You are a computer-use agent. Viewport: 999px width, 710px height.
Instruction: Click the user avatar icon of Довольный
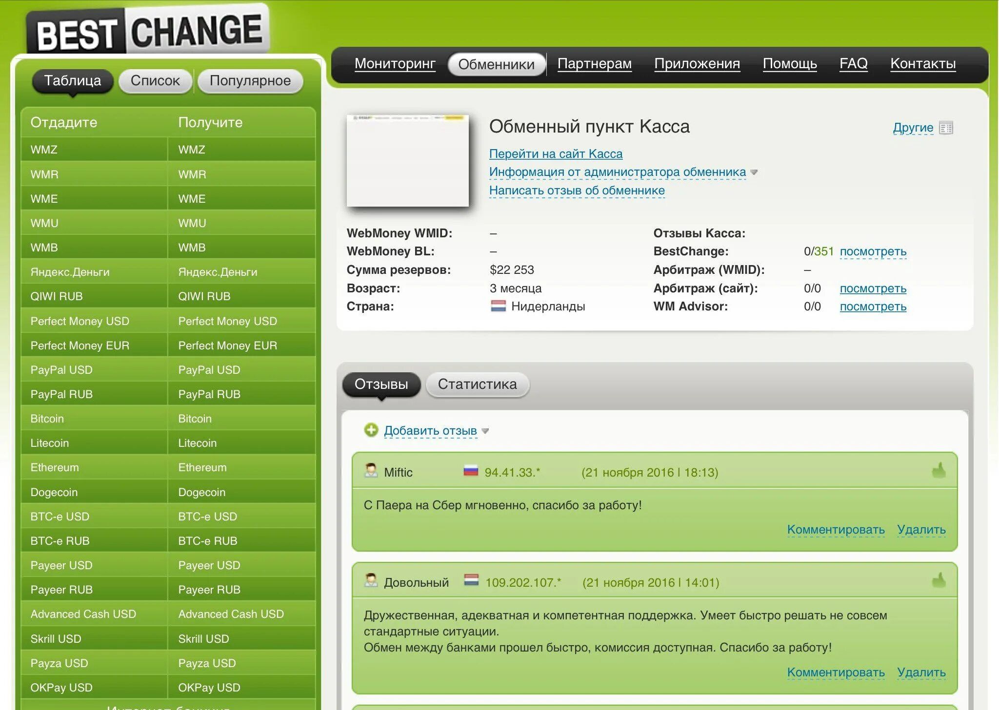click(371, 580)
